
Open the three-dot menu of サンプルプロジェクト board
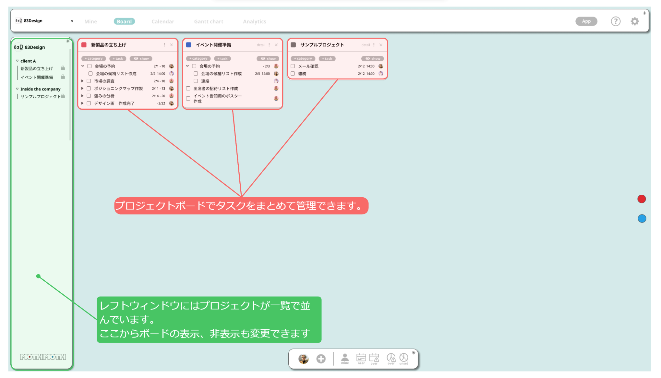374,45
